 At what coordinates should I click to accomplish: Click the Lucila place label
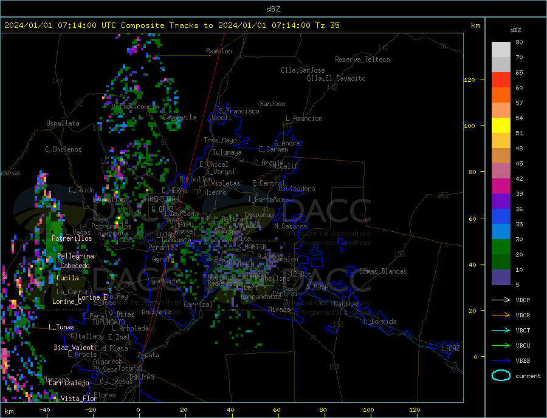click(67, 278)
